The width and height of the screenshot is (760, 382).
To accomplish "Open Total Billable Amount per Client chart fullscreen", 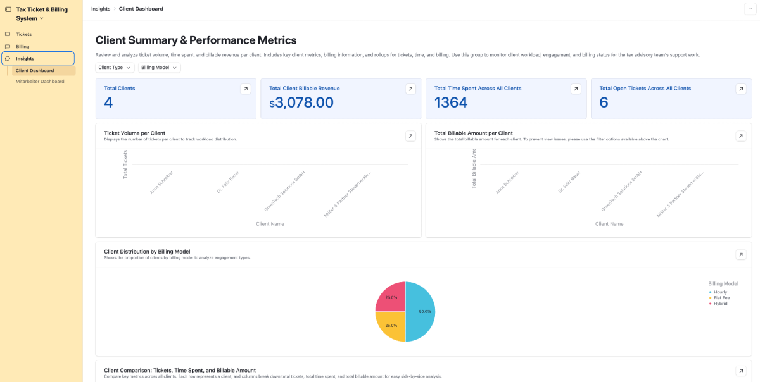I will coord(741,136).
